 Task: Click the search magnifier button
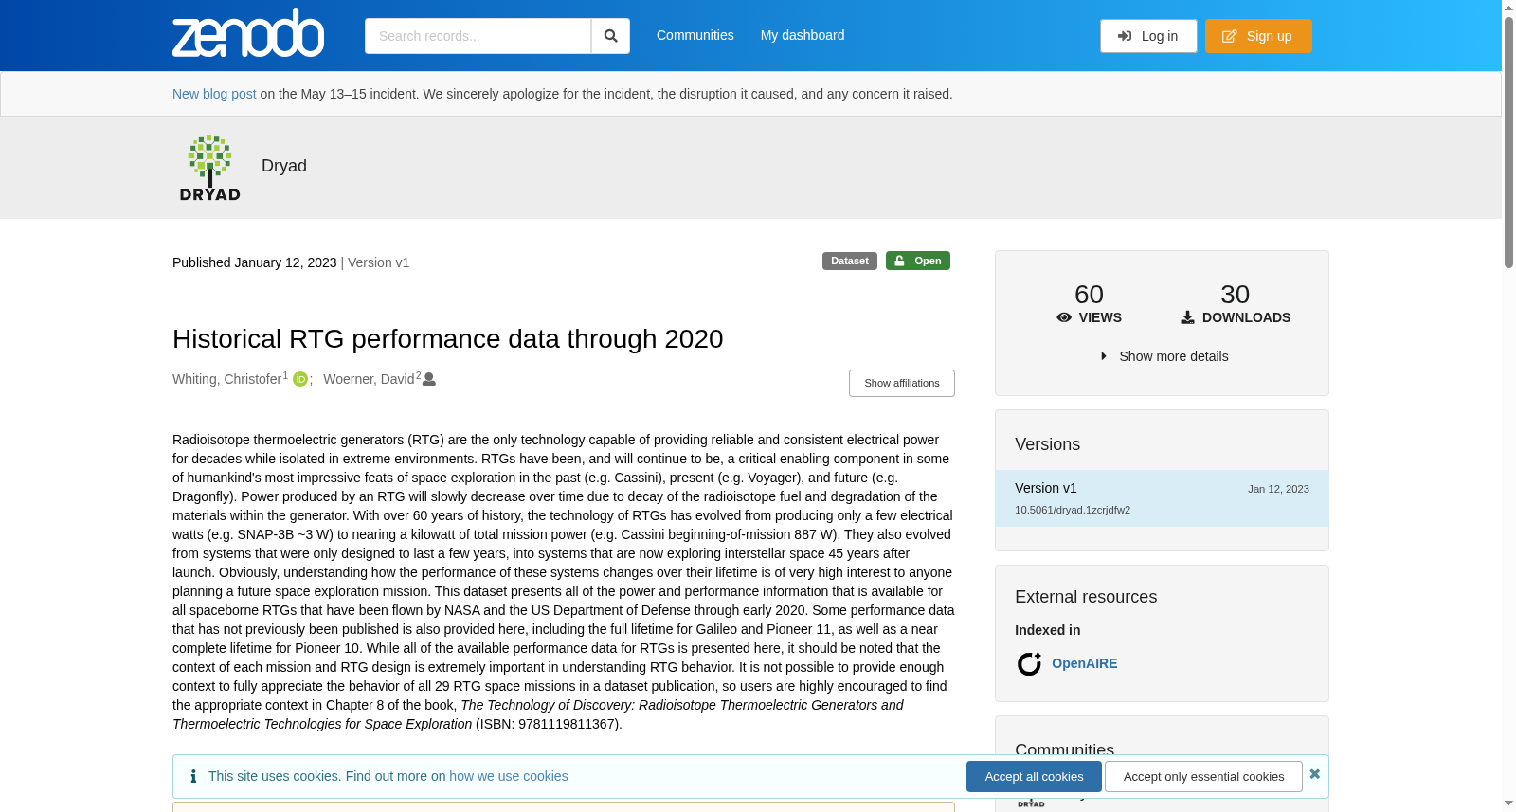[610, 36]
